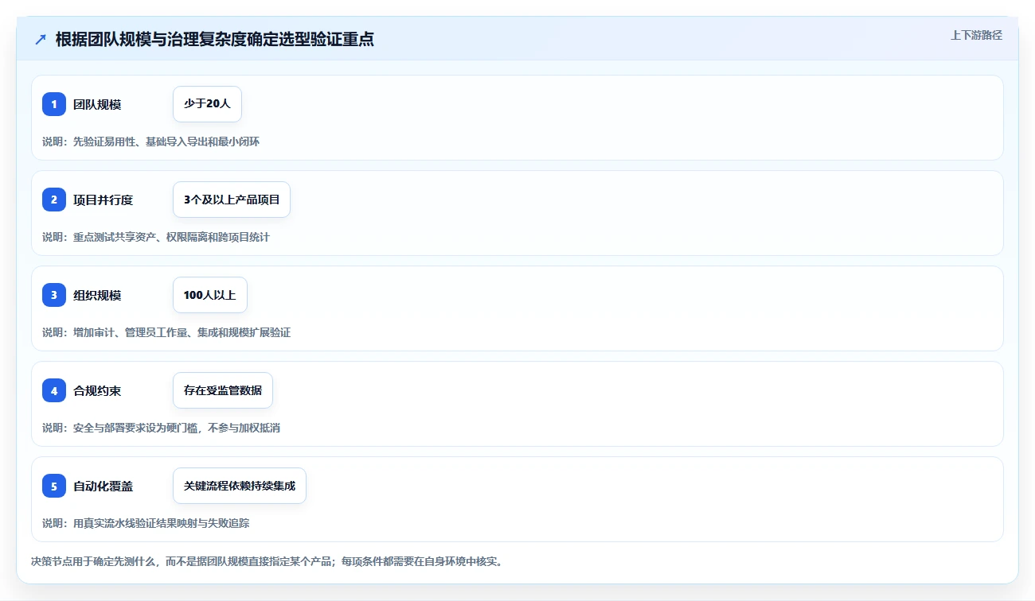Image resolution: width=1035 pixels, height=601 pixels.
Task: Click the footer note starting 决策节点用于确定先测什么
Action: [267, 561]
